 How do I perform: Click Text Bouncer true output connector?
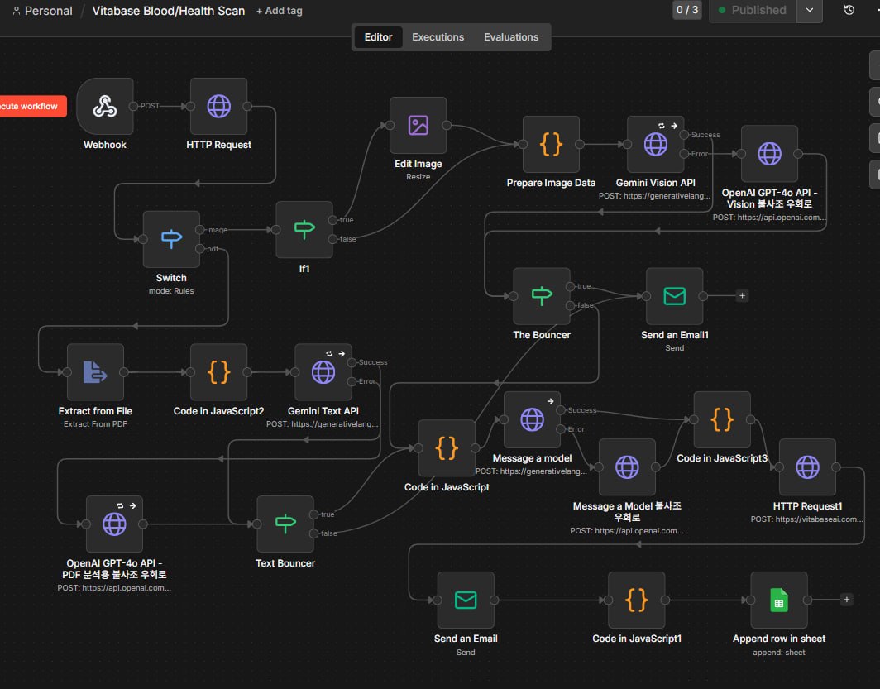[313, 514]
